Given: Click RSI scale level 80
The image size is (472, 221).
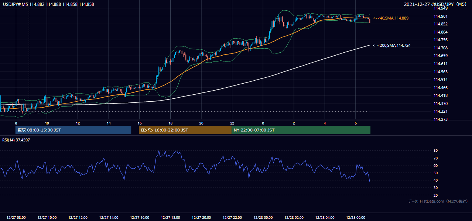Looking at the screenshot, I should 436,151.
